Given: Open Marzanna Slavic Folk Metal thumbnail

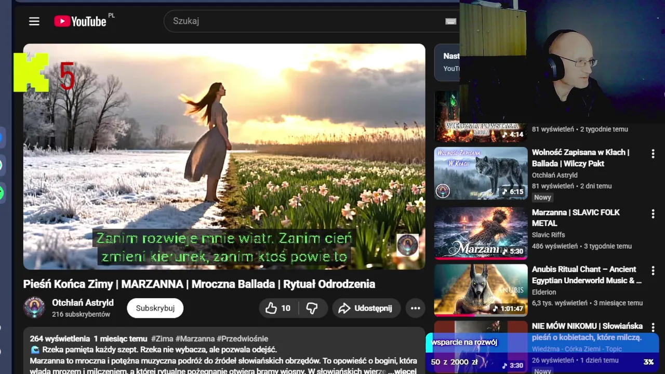Looking at the screenshot, I should click(x=481, y=233).
